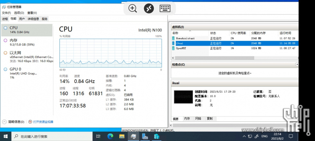
Task: Click uptime 11.14:05:09 cell
Action: [287, 43]
